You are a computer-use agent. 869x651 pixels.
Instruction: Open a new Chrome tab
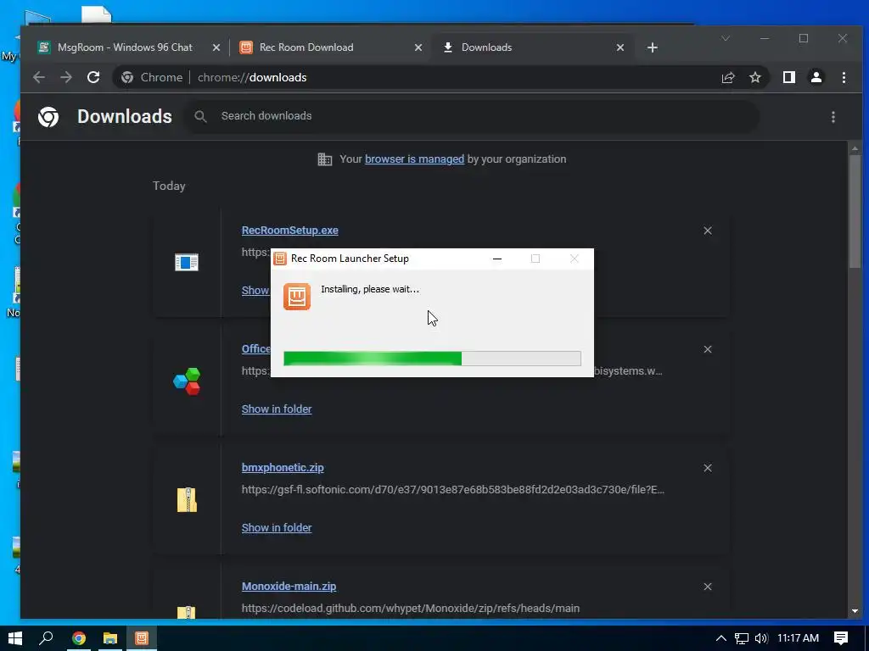(x=653, y=47)
